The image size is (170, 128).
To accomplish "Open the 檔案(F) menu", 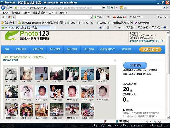I will point(5,13).
